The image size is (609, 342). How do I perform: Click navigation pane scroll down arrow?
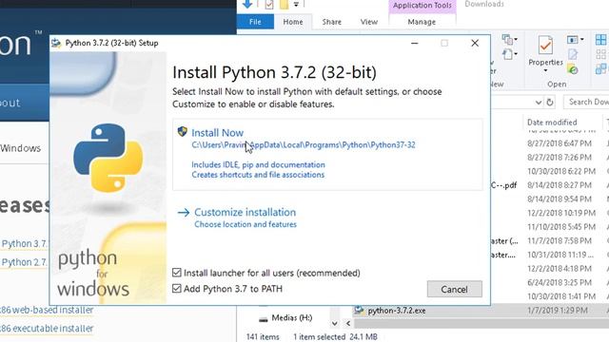334,323
